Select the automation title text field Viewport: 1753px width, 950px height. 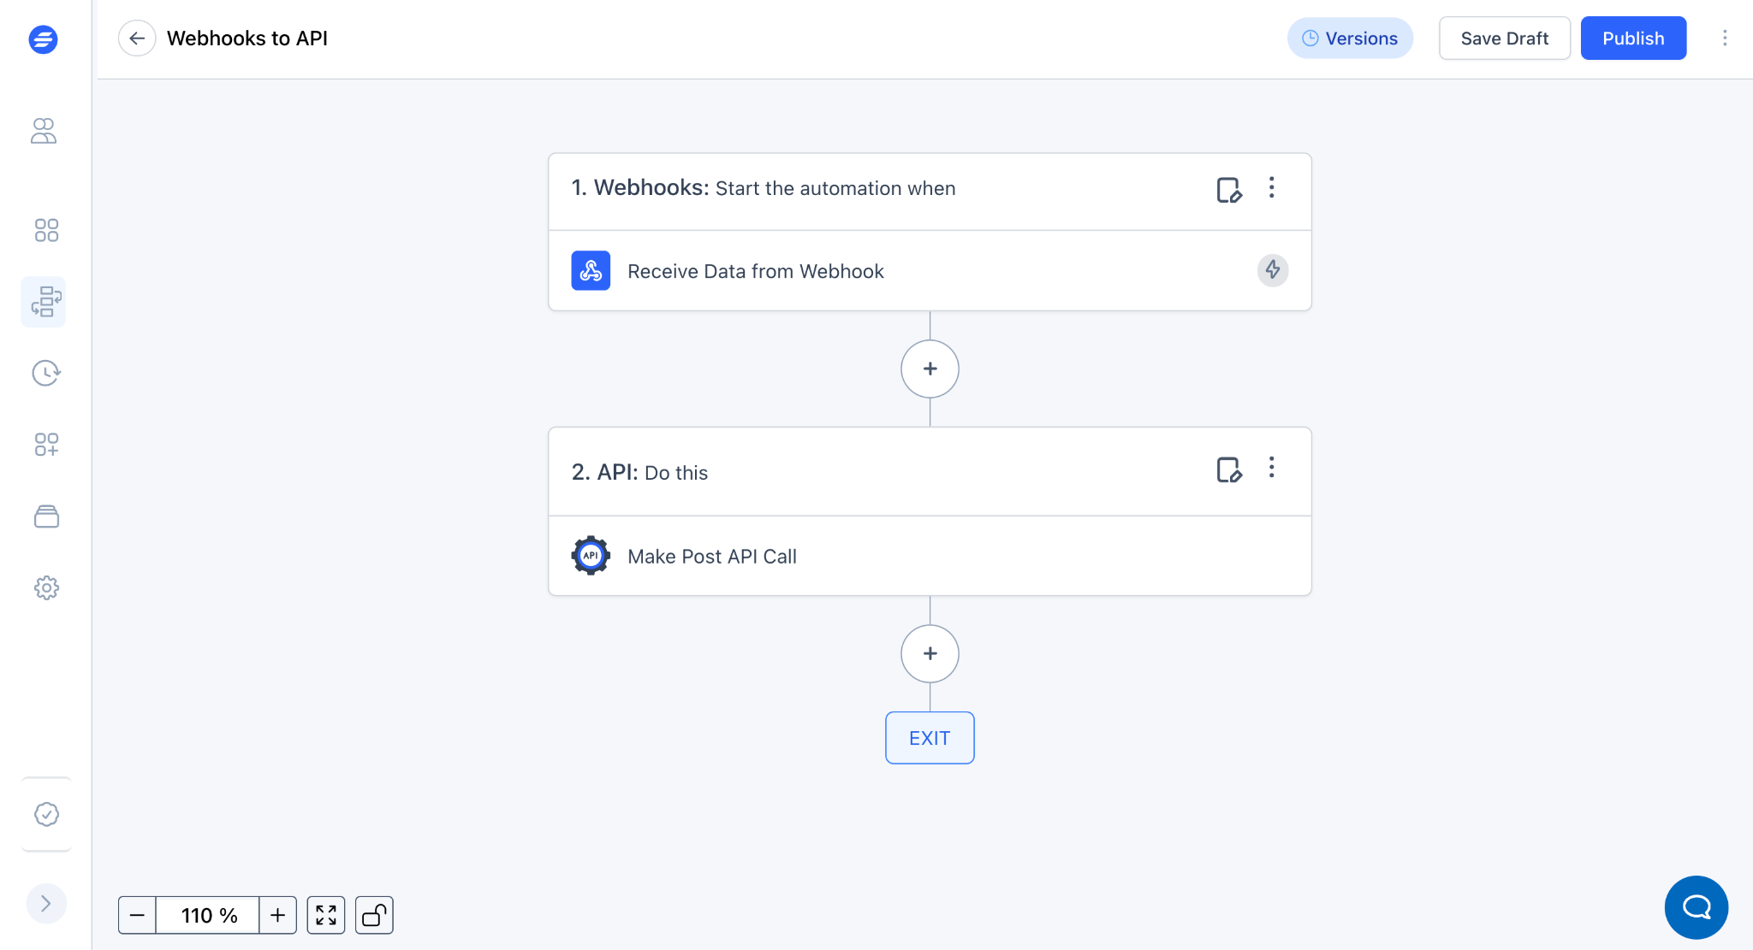point(246,38)
